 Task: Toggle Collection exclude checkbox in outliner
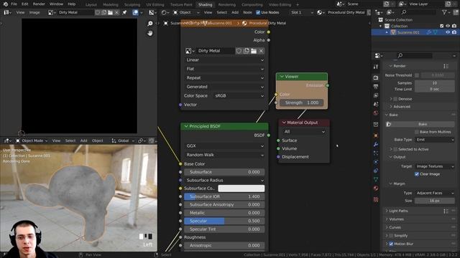tap(442, 26)
